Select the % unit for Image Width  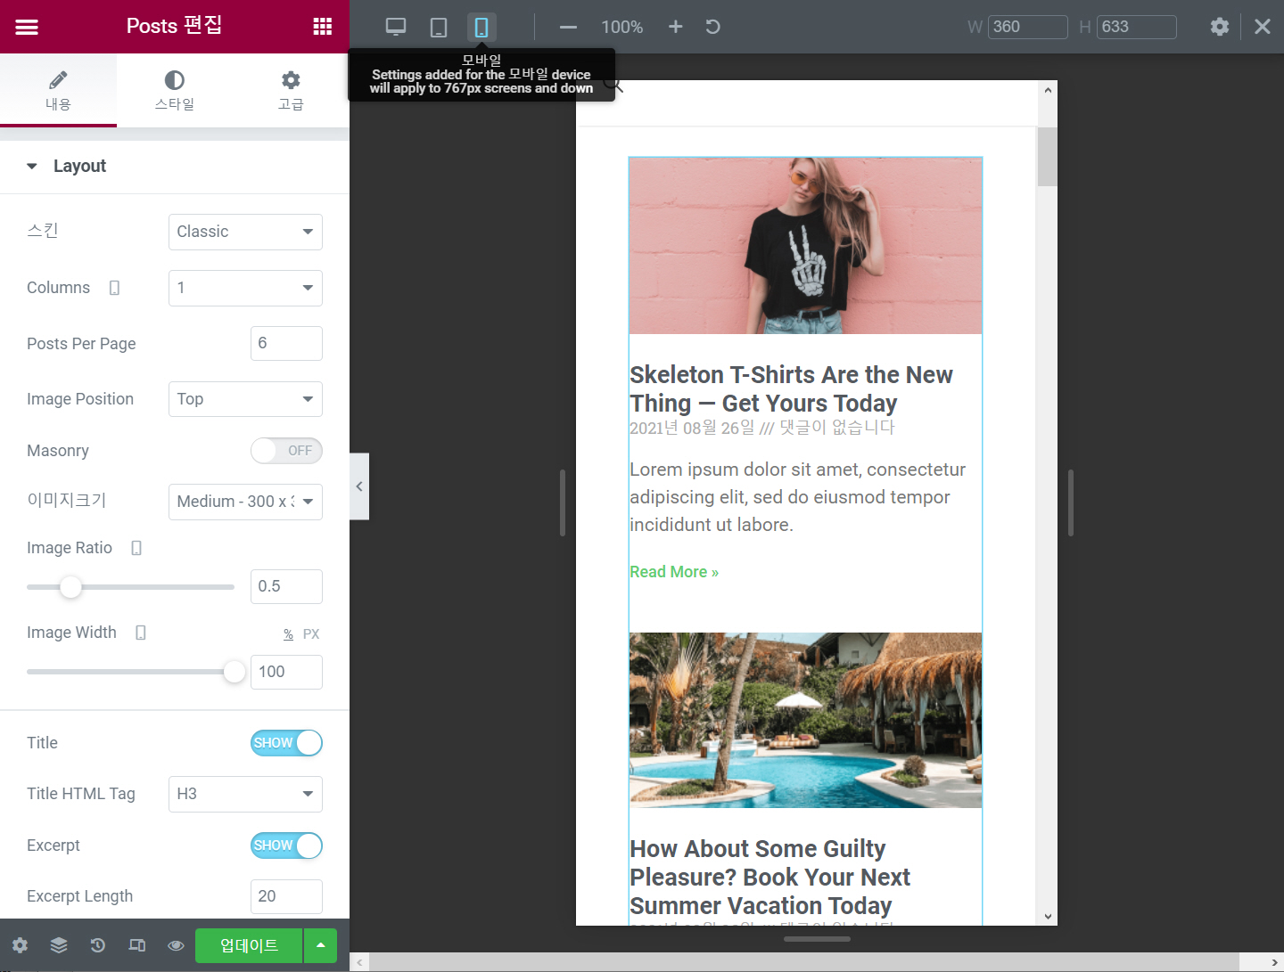click(288, 634)
